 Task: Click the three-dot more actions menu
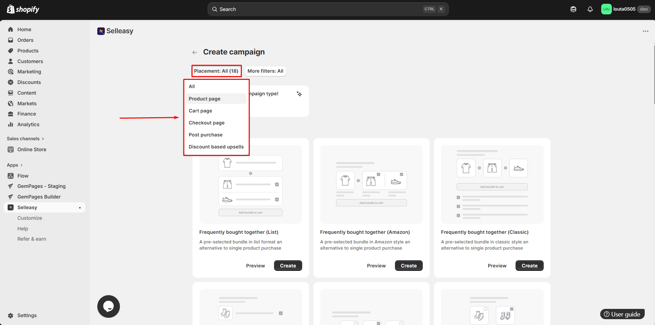[645, 31]
